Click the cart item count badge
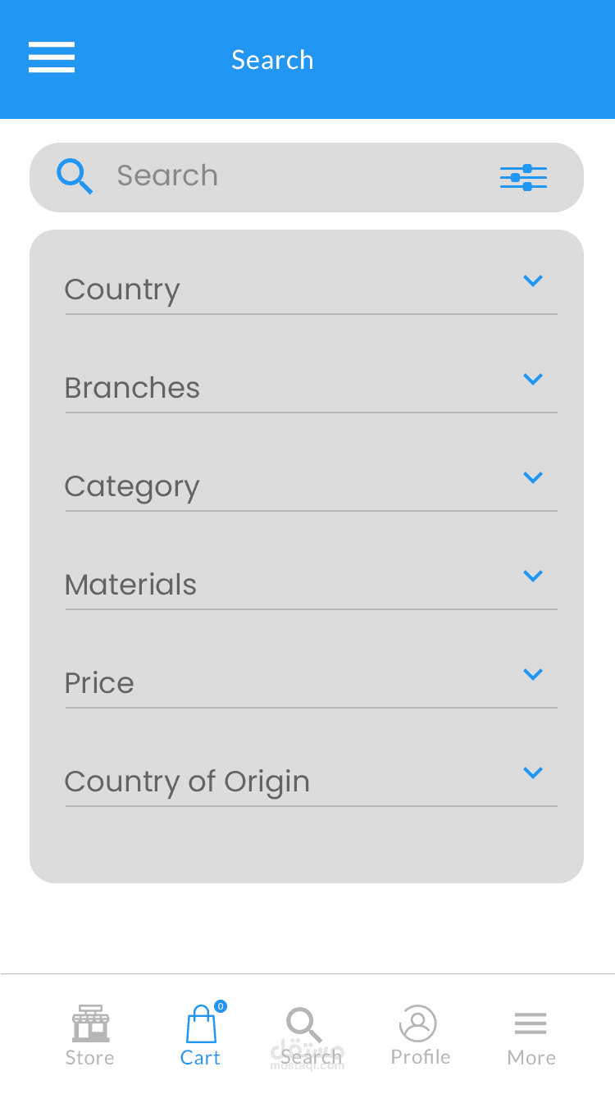615x1094 pixels. (x=221, y=1006)
